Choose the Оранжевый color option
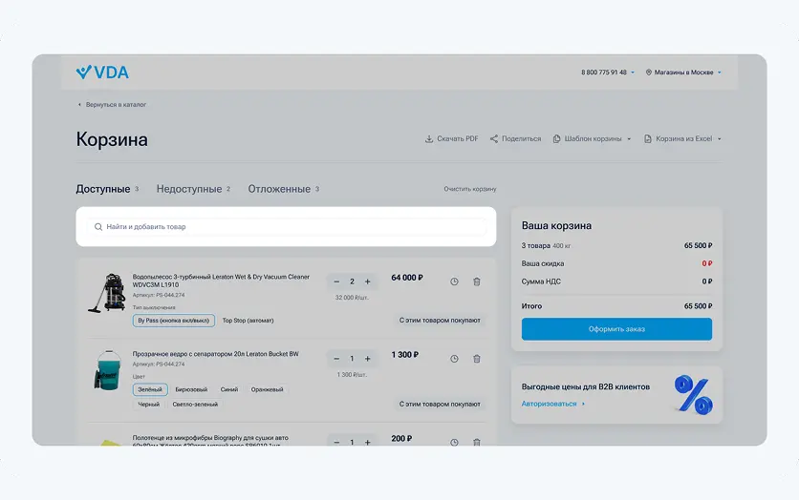The width and height of the screenshot is (799, 500). coord(267,389)
